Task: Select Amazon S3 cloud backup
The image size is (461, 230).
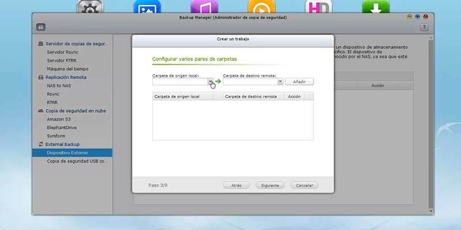Action: click(x=59, y=120)
